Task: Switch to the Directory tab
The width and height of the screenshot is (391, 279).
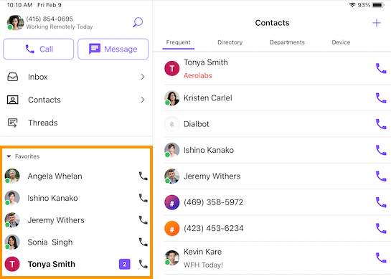Action: click(230, 42)
